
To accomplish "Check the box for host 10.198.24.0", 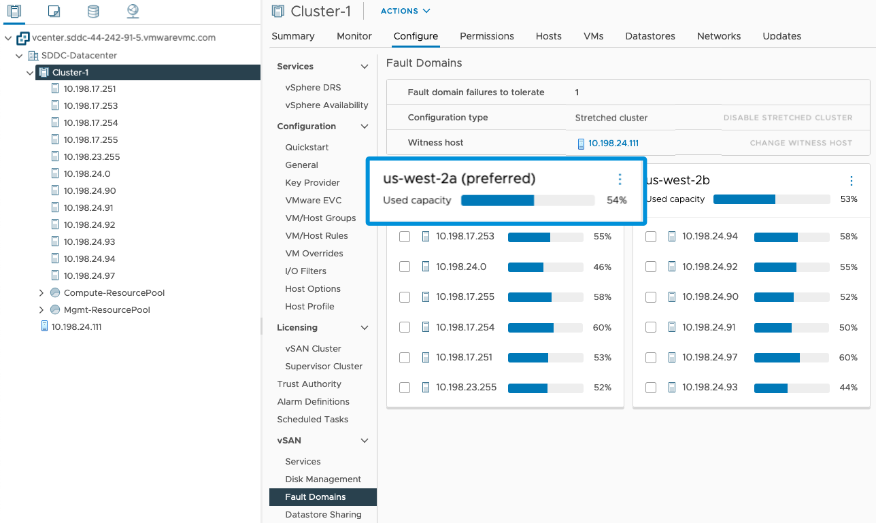I will [x=405, y=267].
